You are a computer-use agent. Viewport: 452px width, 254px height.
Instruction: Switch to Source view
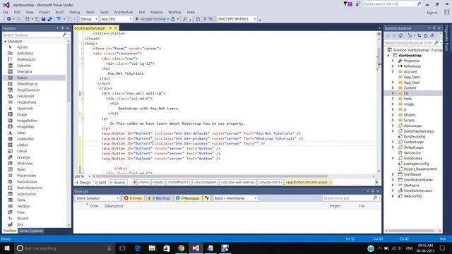[117, 182]
